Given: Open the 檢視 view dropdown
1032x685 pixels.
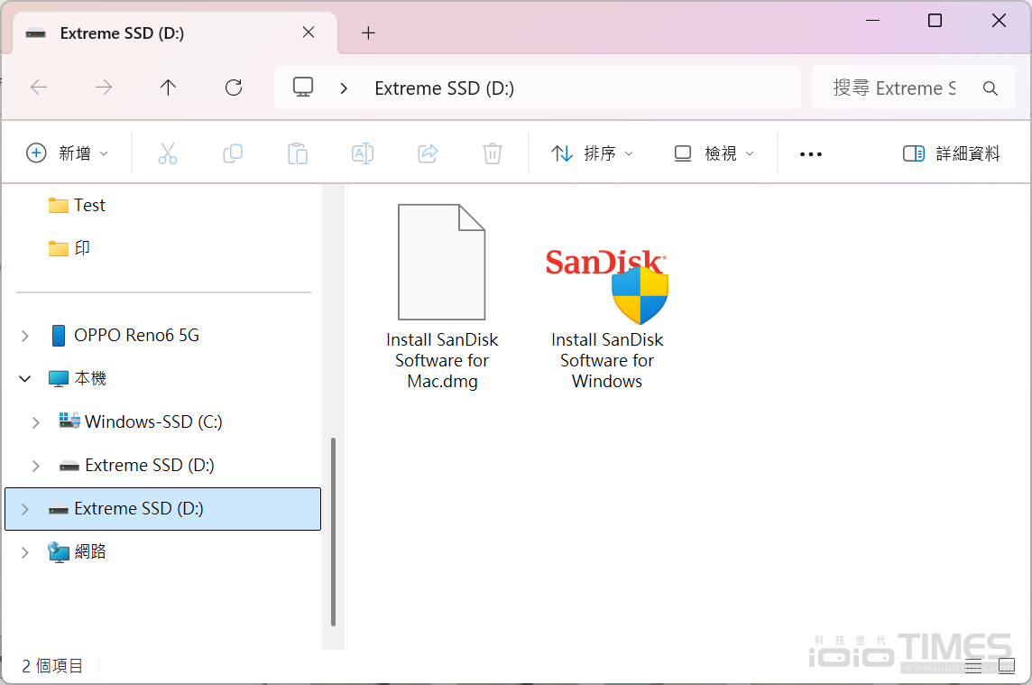Looking at the screenshot, I should 714,153.
